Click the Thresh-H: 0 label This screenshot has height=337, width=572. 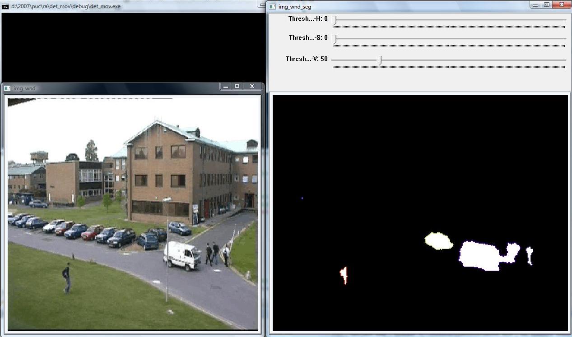coord(308,19)
